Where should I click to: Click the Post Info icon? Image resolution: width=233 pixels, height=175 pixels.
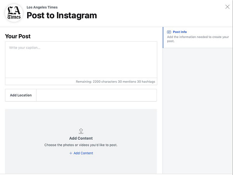(169, 32)
